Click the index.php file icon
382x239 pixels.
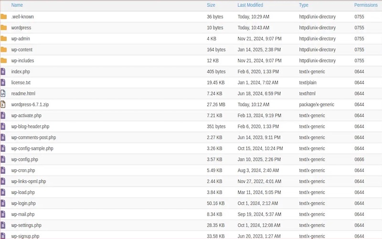point(3,72)
